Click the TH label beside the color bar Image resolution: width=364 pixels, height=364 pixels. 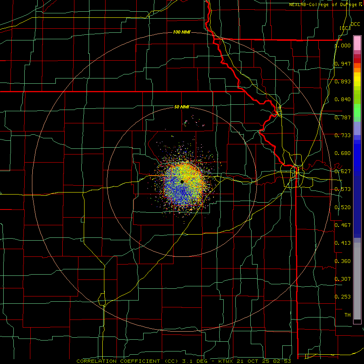pyautogui.click(x=347, y=315)
